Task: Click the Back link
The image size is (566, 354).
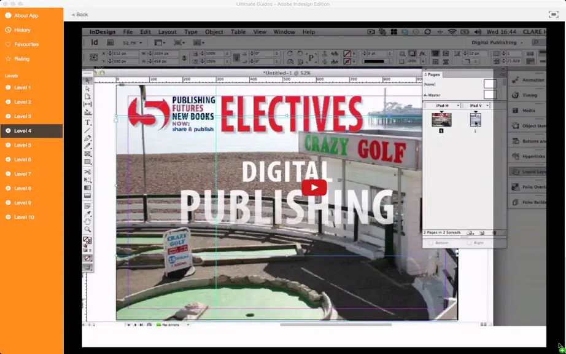Action: pyautogui.click(x=80, y=15)
